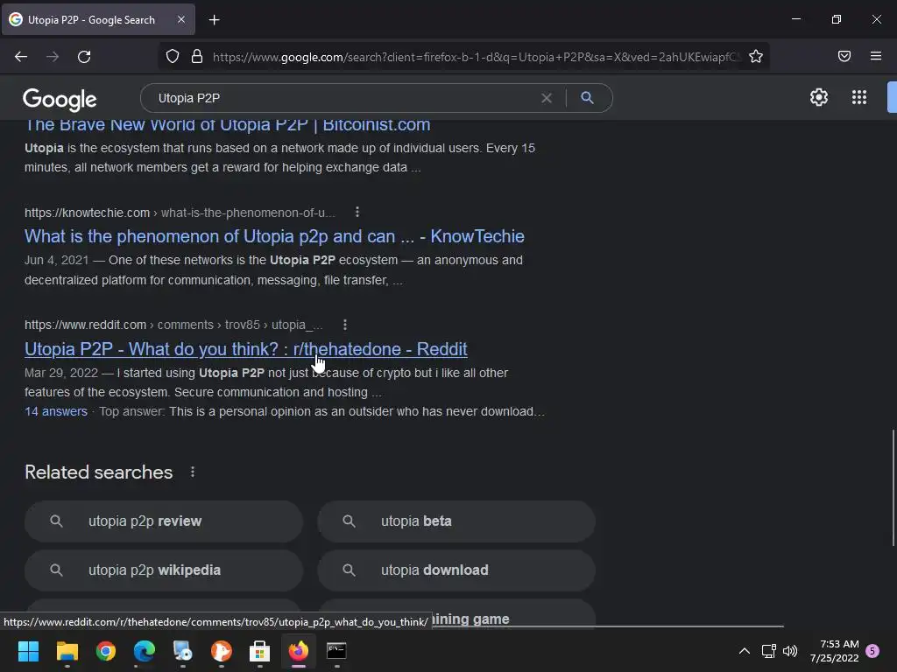Open Related searches options menu
The width and height of the screenshot is (897, 672).
pyautogui.click(x=192, y=472)
